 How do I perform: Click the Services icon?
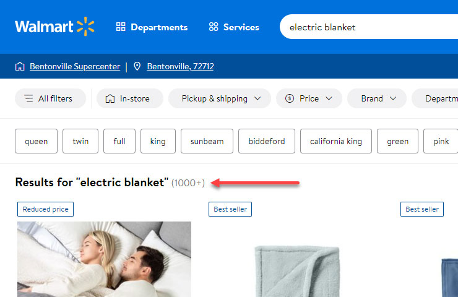(214, 27)
